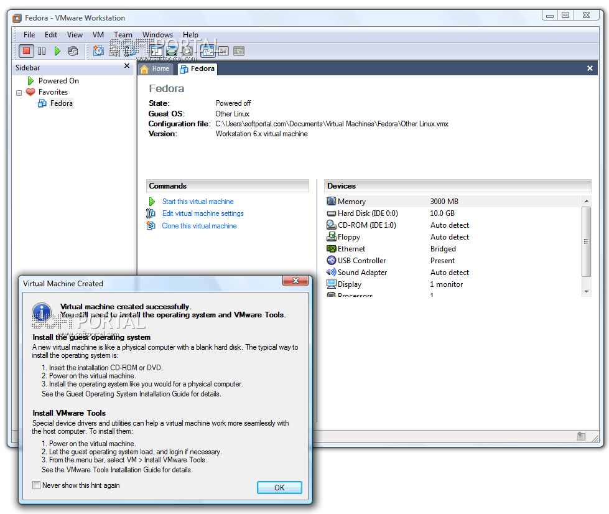Switch to the Home tab
Viewport: 609px width, 514px height.
[x=156, y=69]
